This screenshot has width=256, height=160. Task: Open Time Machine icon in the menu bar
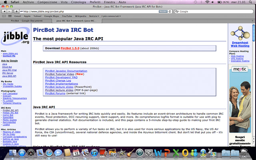click(x=195, y=2)
